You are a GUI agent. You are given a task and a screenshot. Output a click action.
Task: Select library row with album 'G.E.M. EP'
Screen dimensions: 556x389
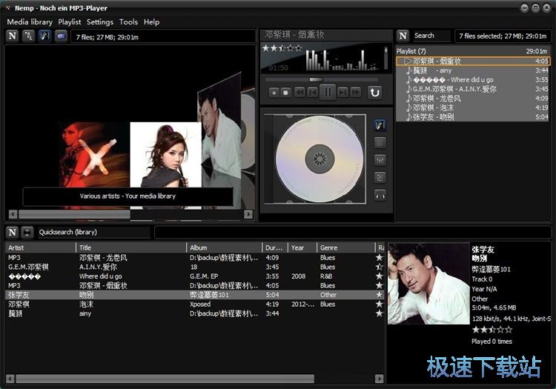point(195,276)
